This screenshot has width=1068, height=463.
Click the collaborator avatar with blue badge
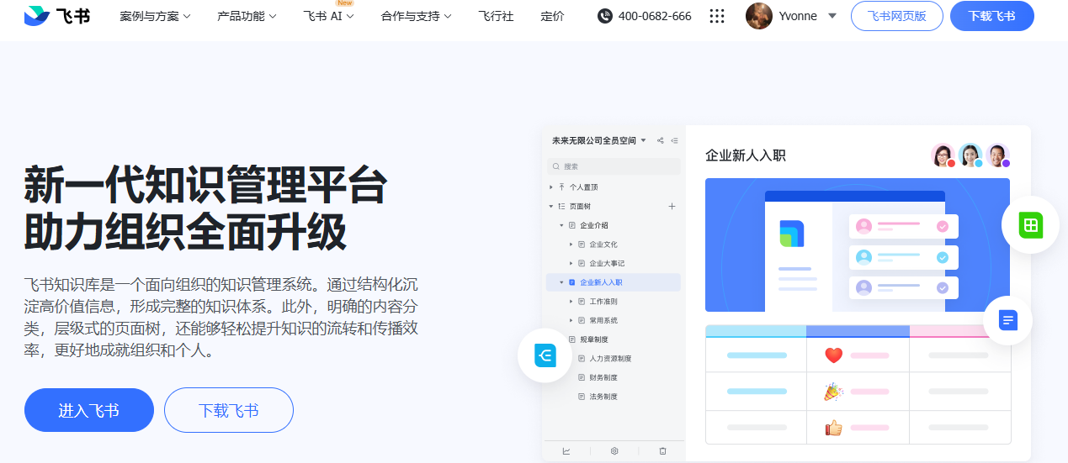point(970,155)
